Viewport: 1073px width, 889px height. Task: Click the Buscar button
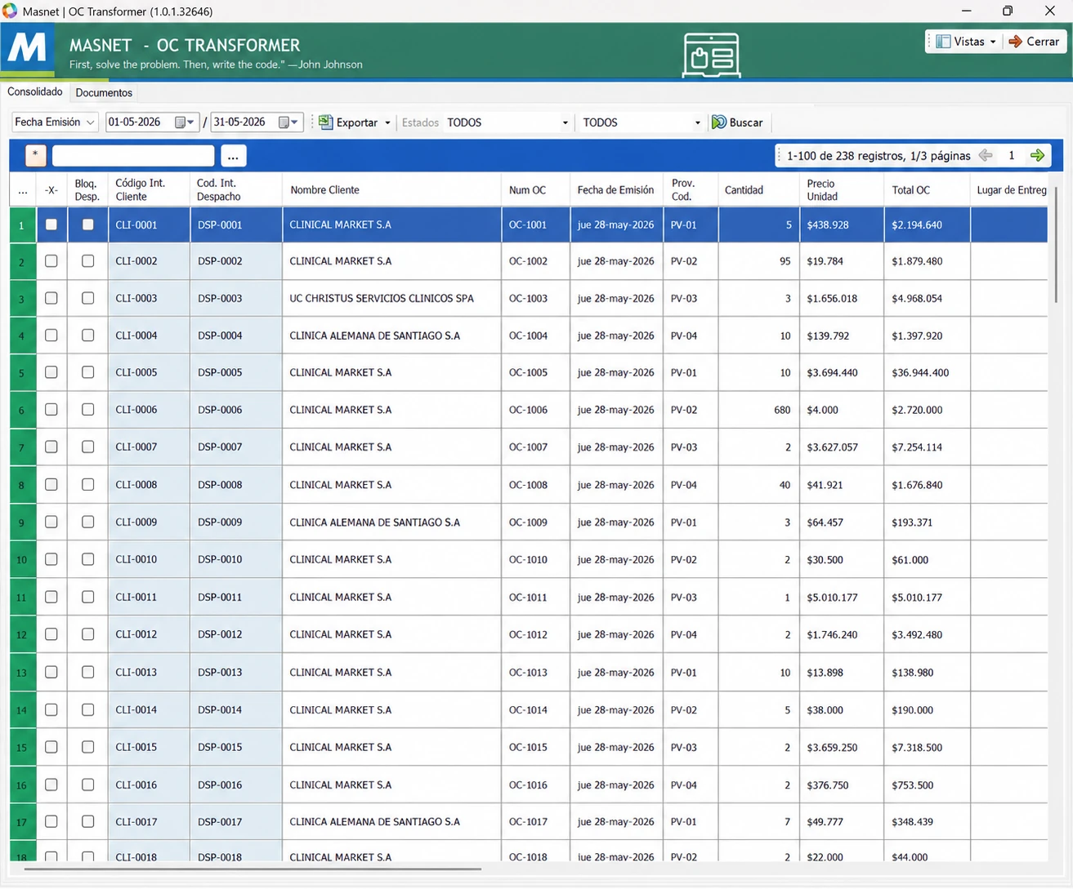[738, 122]
